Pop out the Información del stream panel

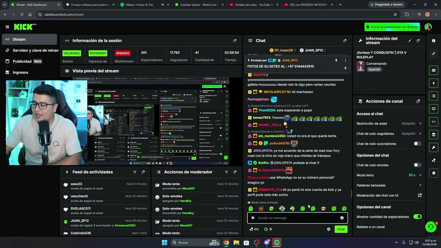click(418, 41)
